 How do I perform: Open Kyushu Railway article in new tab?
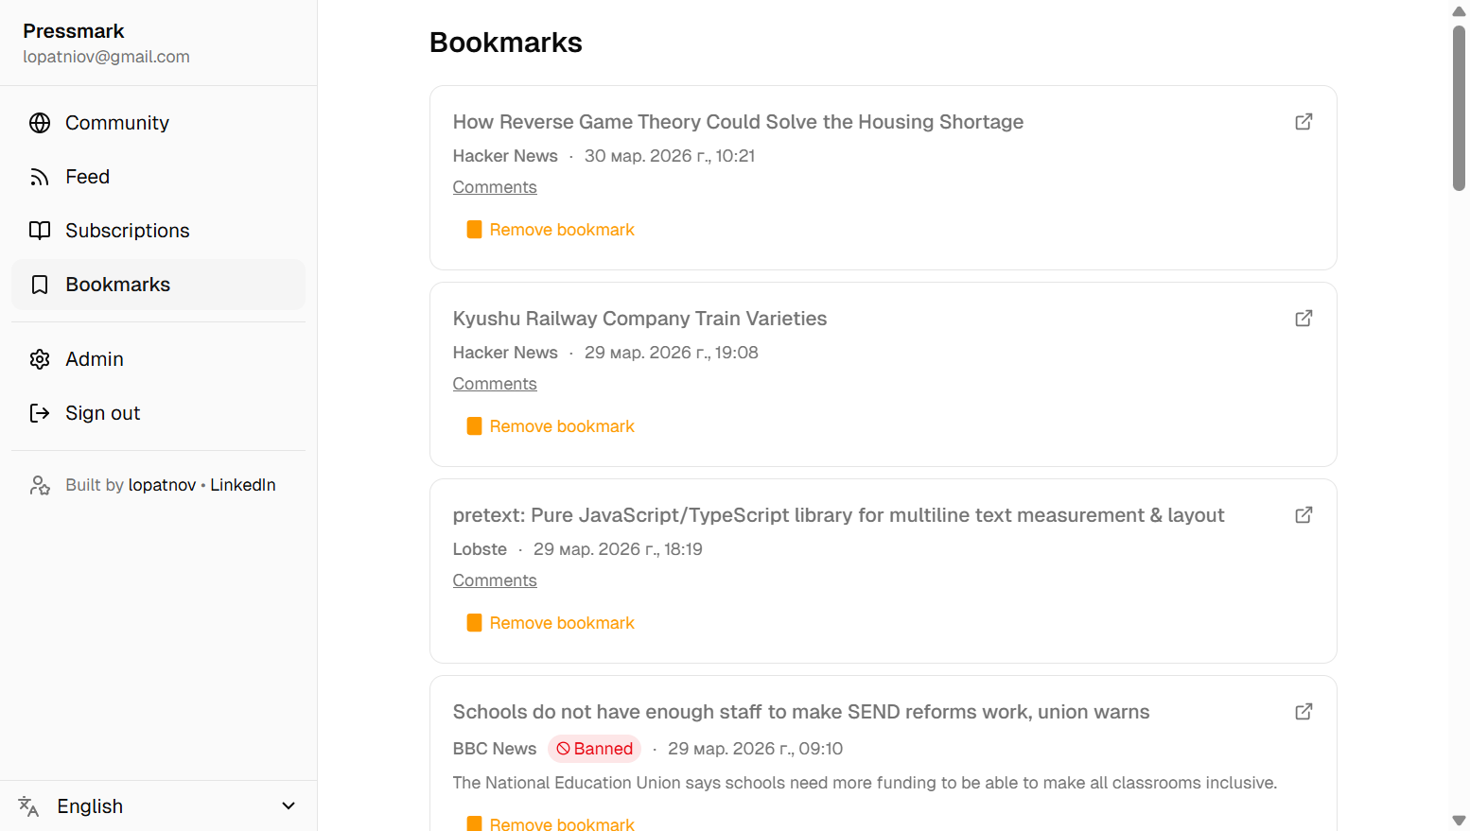[x=1304, y=318]
